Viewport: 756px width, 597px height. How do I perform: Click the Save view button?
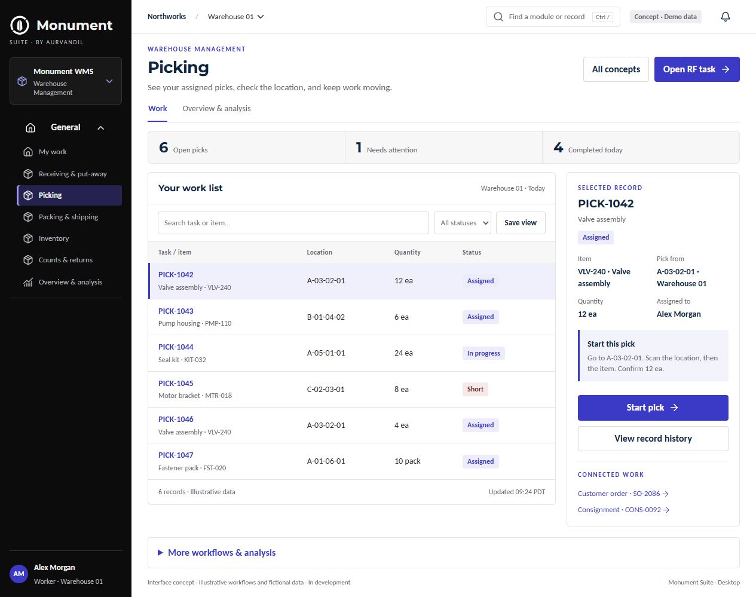[x=521, y=223]
